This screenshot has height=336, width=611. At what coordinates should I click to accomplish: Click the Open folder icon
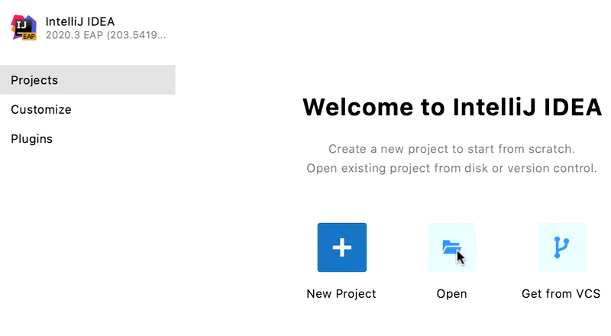[x=451, y=247]
